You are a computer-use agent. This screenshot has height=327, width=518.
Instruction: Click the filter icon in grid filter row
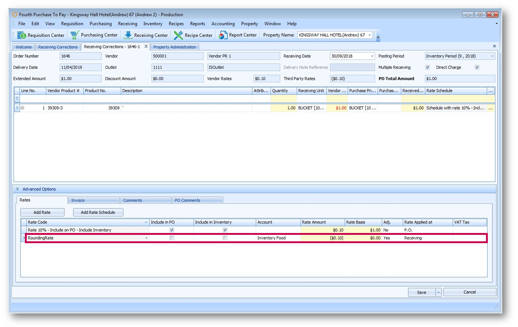[x=17, y=99]
